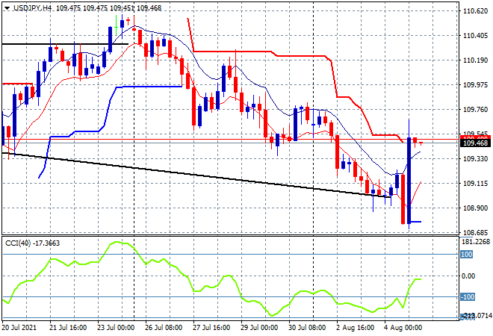The width and height of the screenshot is (493, 336).
Task: Select the large blue candle on 4 Aug
Action: [x=409, y=180]
